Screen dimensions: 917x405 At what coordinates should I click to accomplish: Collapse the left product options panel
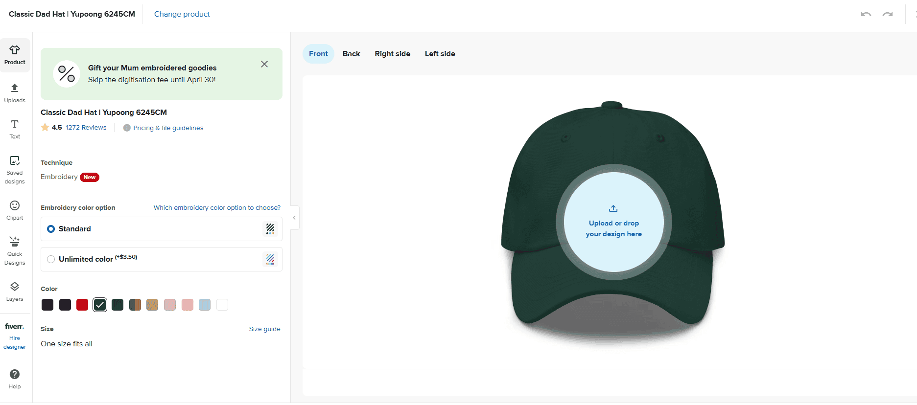click(x=294, y=218)
